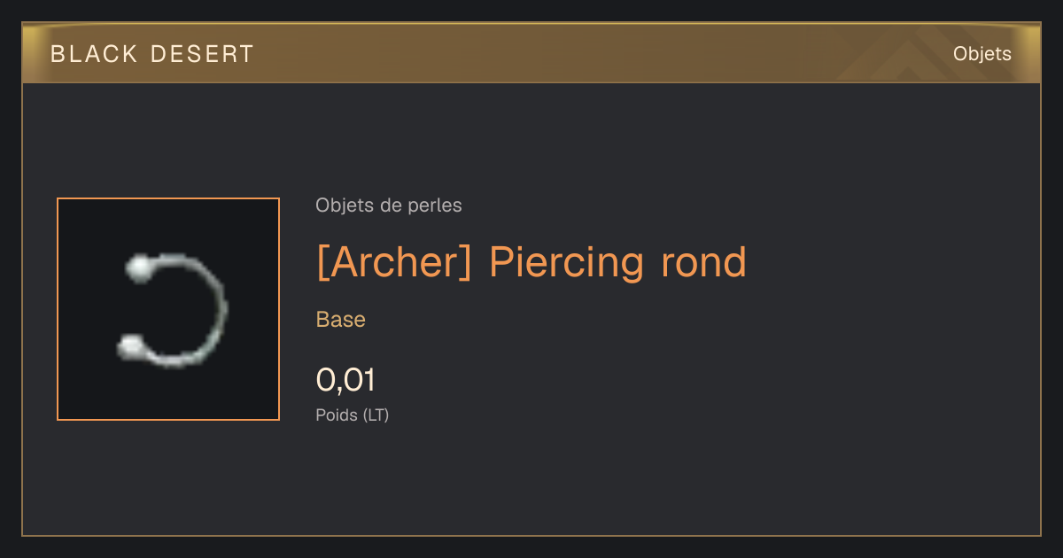Image resolution: width=1063 pixels, height=558 pixels.
Task: Click the round piercing item icon
Action: [x=173, y=310]
